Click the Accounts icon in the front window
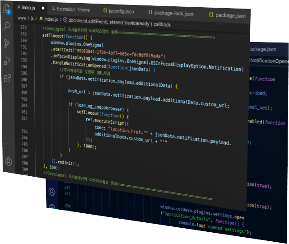289x244 pixels. 8,161
